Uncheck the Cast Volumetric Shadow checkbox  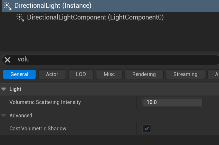click(147, 129)
